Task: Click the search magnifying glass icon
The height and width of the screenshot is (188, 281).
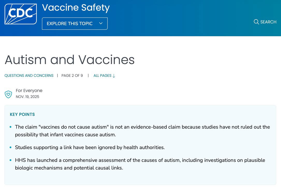Action: pyautogui.click(x=256, y=22)
